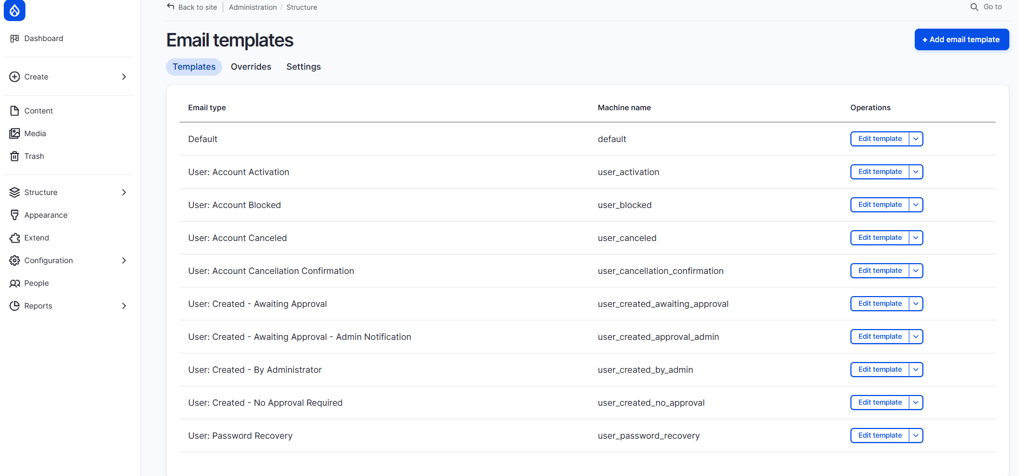Click the Add email template button
Viewport: 1018px width, 476px height.
961,39
